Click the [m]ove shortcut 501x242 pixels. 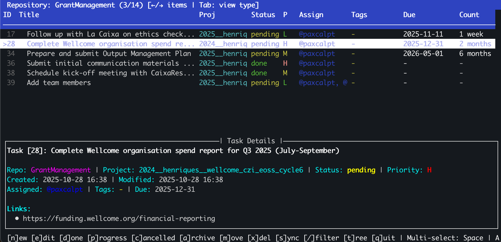[231, 238]
